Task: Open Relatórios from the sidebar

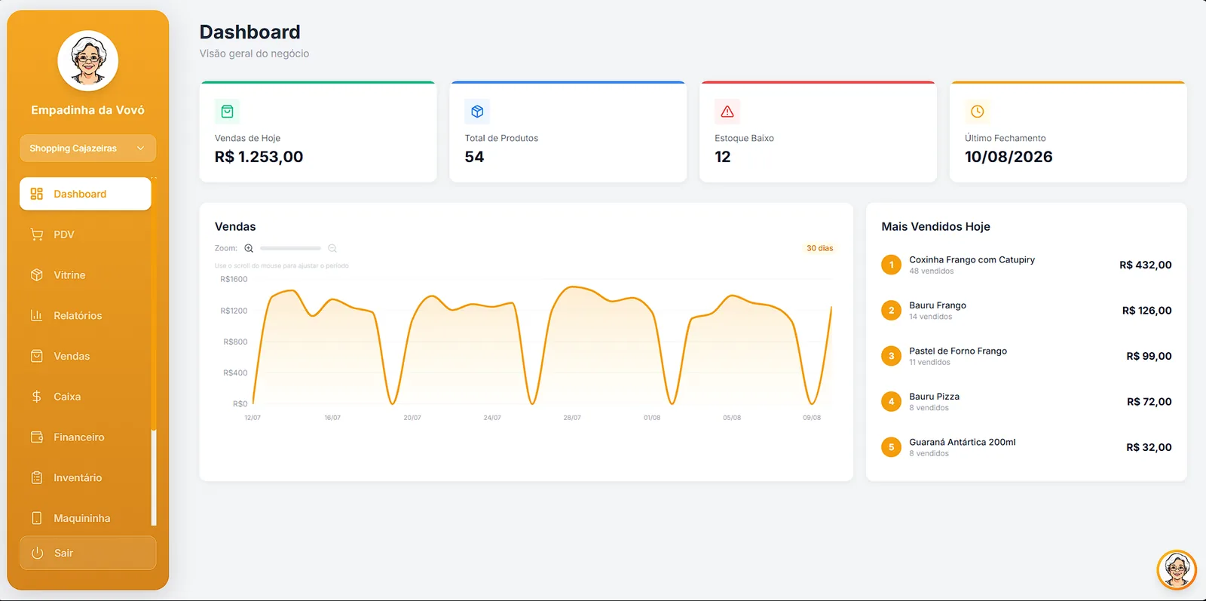Action: (85, 316)
